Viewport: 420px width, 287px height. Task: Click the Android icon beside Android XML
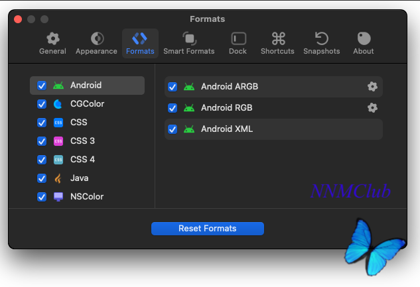pos(189,129)
